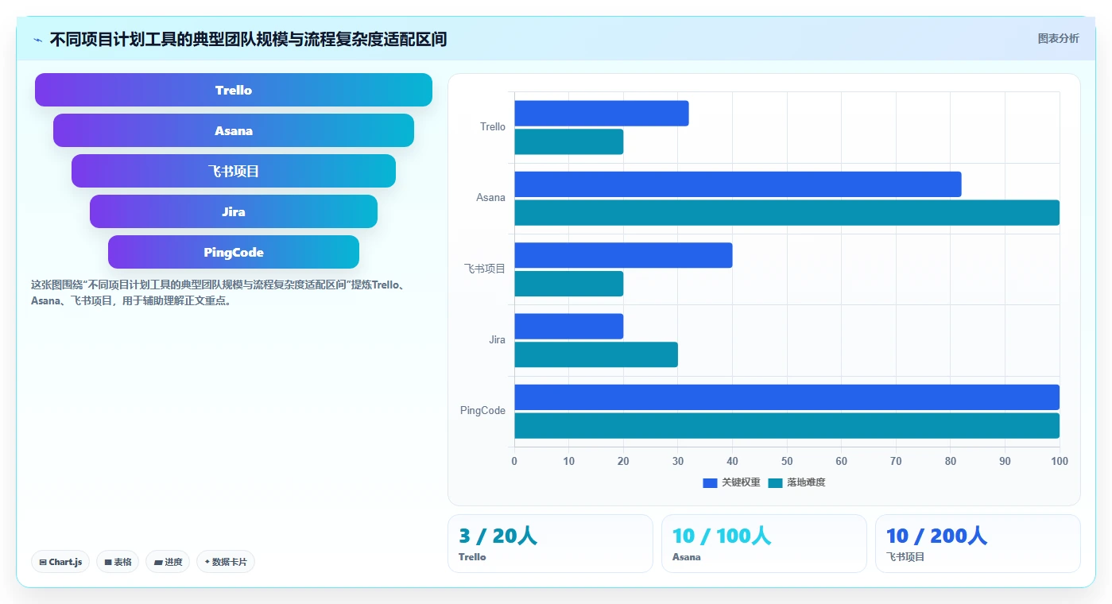Open the 10 / 200人 飞书项目 data card
Image resolution: width=1112 pixels, height=604 pixels.
click(x=978, y=544)
